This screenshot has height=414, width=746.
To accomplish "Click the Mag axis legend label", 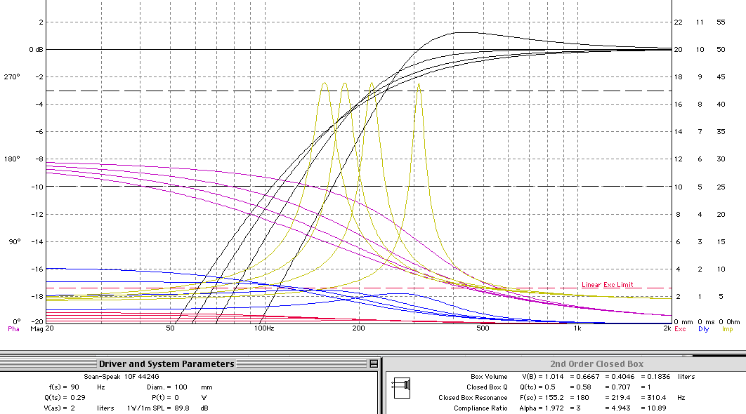I will coord(37,328).
